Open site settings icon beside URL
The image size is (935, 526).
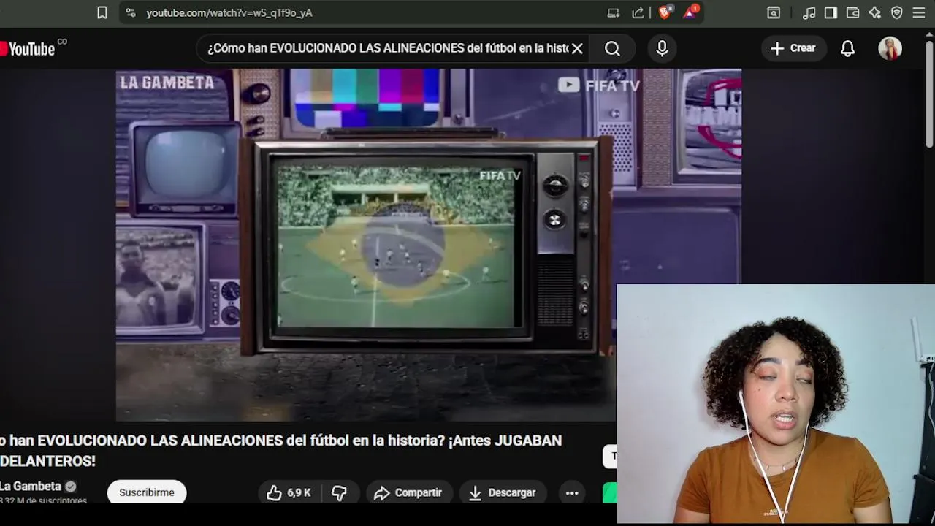tap(131, 12)
